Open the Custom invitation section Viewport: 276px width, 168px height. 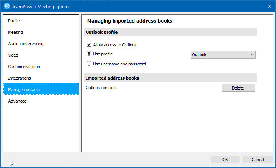tap(41, 67)
